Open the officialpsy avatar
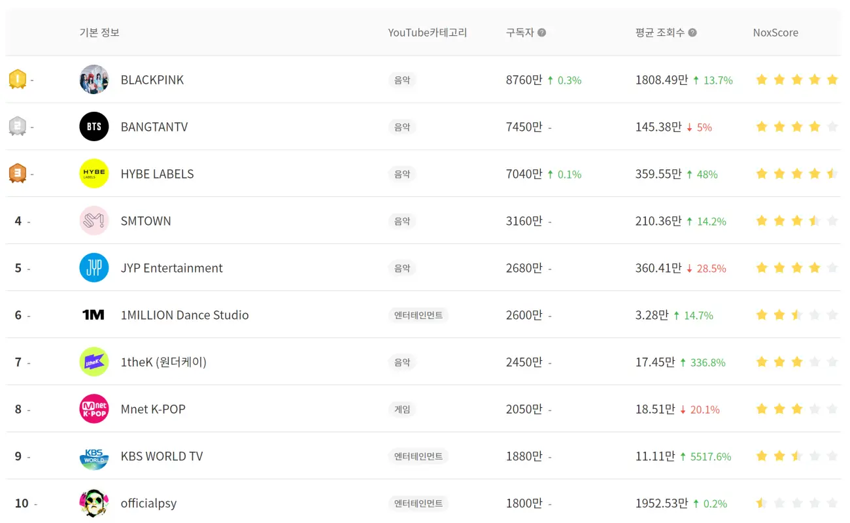 click(94, 503)
